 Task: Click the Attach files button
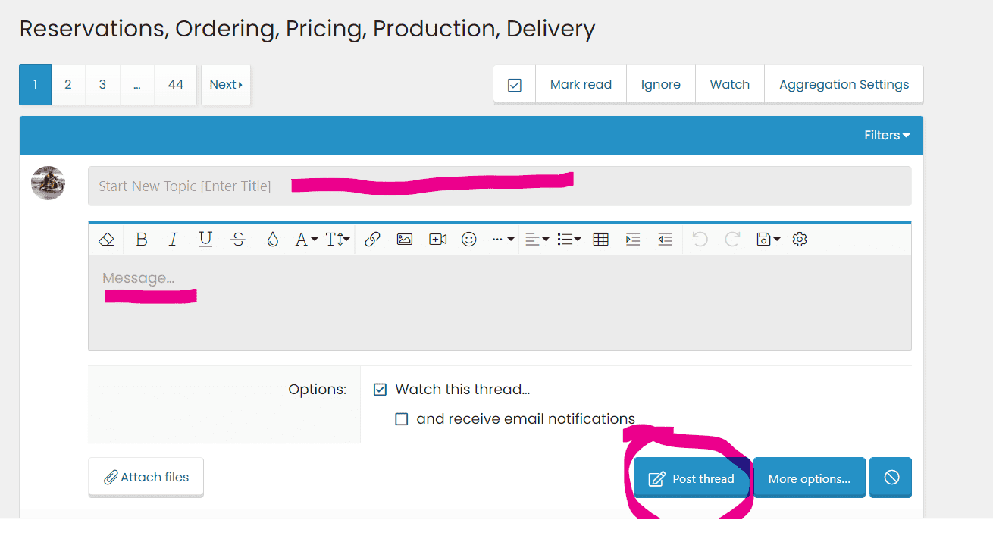click(146, 477)
